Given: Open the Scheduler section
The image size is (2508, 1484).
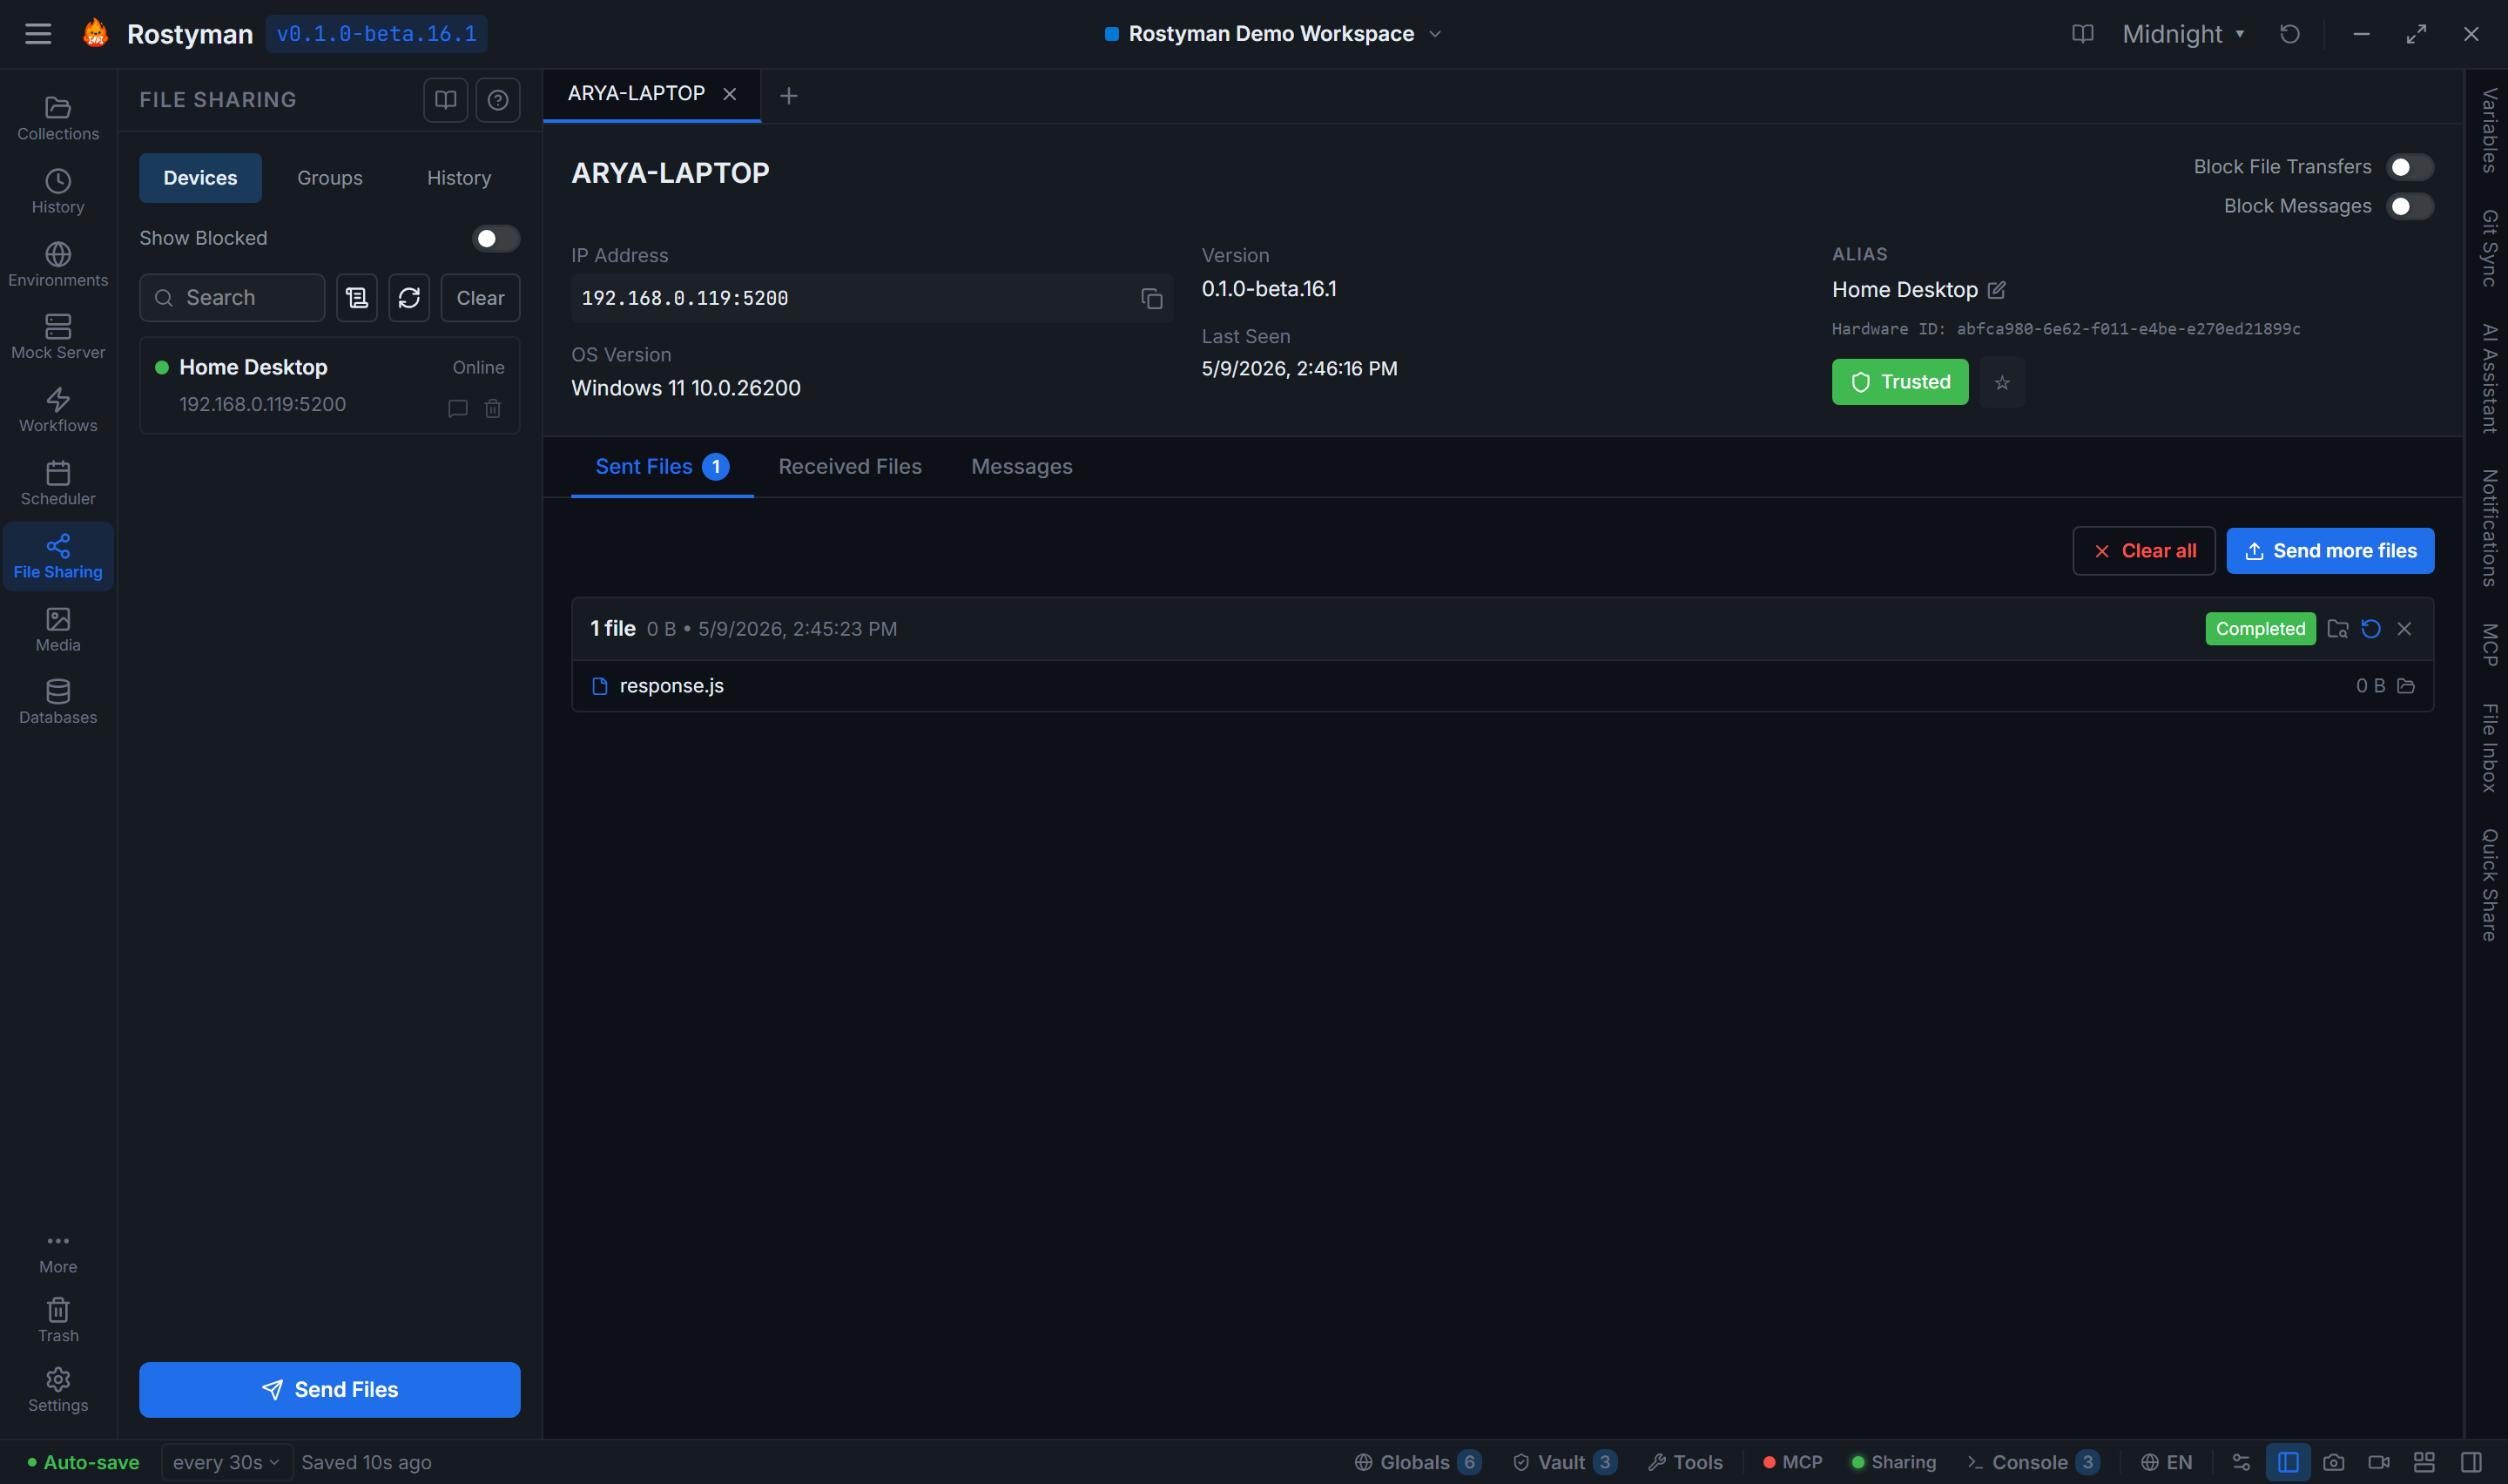Looking at the screenshot, I should [58, 484].
